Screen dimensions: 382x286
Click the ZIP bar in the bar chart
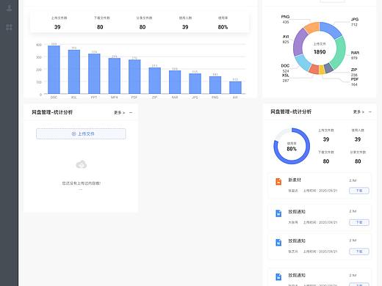155,81
